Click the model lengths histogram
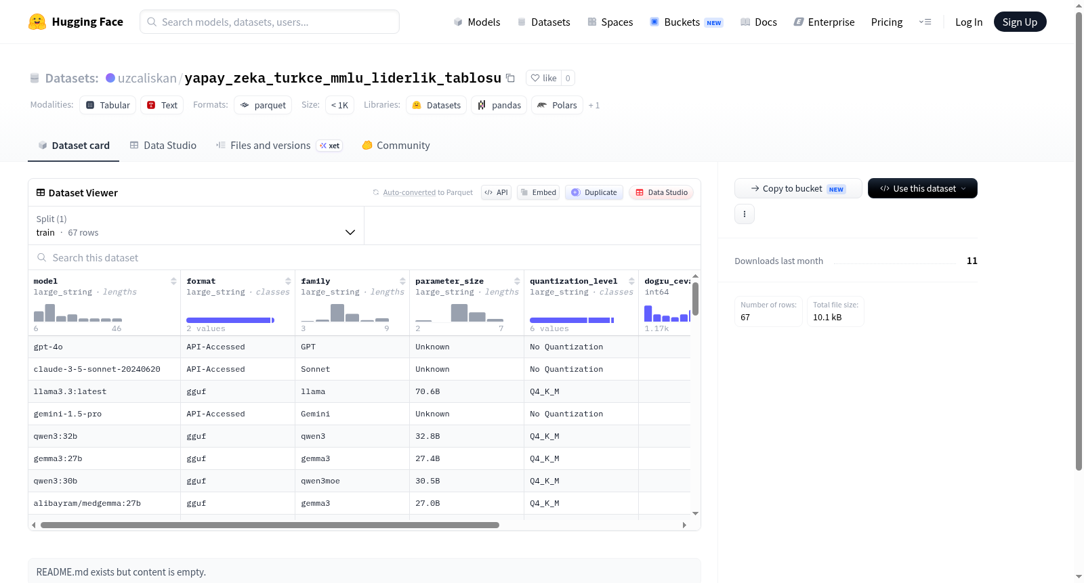Viewport: 1084px width, 583px height. [x=78, y=312]
